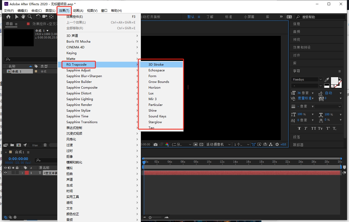Image resolution: width=349 pixels, height=222 pixels.
Task: Click the trash delete icon in Project panel
Action: (x=45, y=145)
